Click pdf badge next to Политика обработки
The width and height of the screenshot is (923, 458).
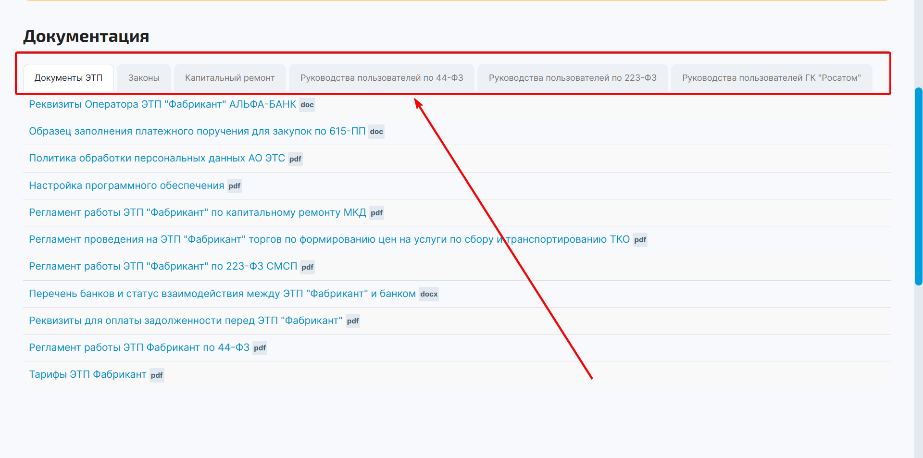point(295,159)
